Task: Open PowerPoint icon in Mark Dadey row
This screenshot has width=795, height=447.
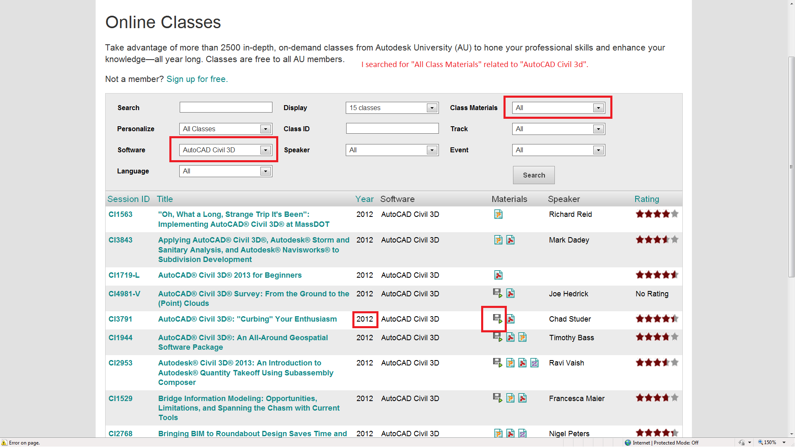Action: pos(498,240)
